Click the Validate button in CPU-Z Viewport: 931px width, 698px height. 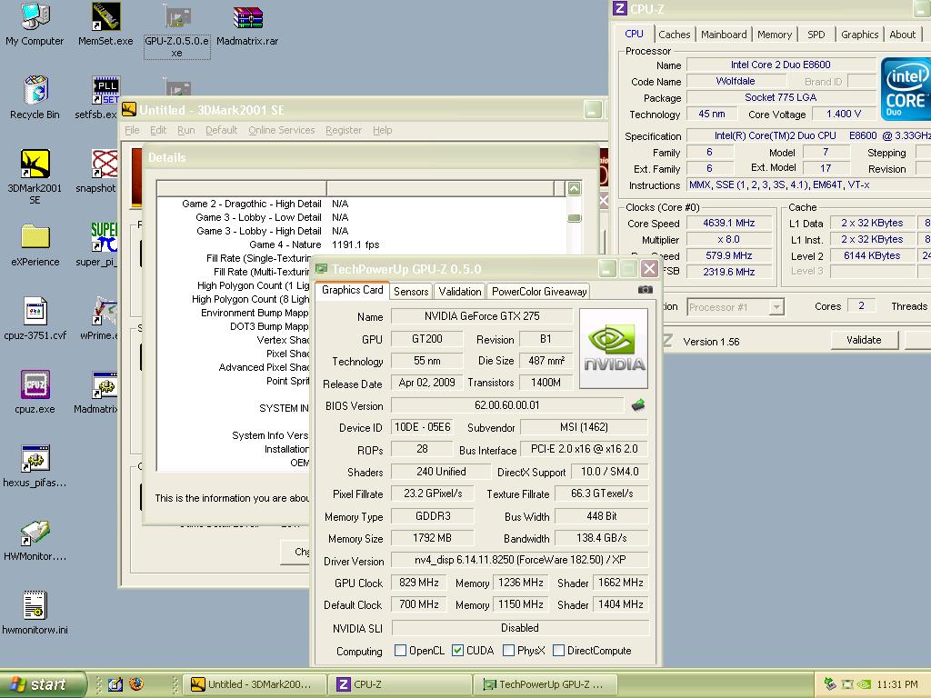coord(863,340)
